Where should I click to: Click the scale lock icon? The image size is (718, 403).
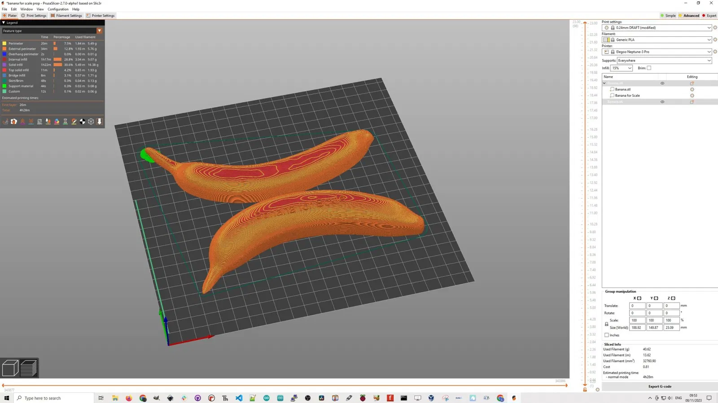[606, 324]
